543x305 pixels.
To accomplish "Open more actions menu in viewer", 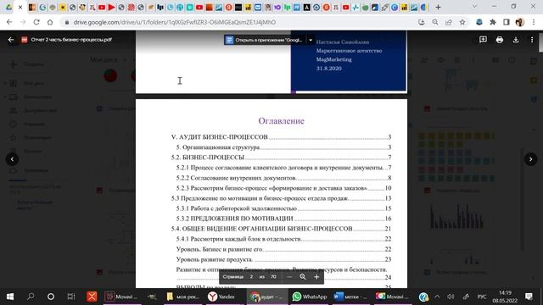I will pos(532,40).
